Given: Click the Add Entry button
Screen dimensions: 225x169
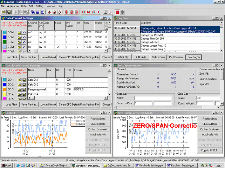Looking at the screenshot, I should pyautogui.click(x=123, y=57).
